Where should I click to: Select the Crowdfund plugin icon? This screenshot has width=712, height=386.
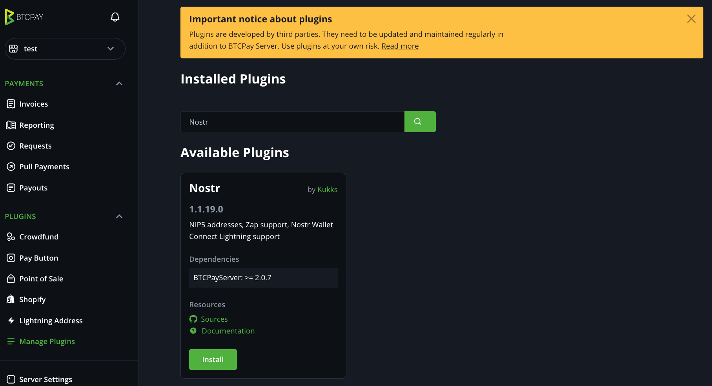click(11, 236)
